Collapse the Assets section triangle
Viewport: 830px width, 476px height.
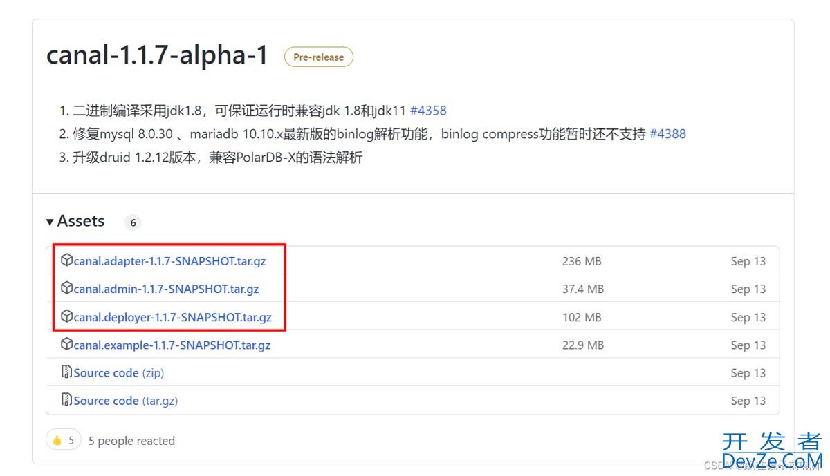click(x=50, y=222)
